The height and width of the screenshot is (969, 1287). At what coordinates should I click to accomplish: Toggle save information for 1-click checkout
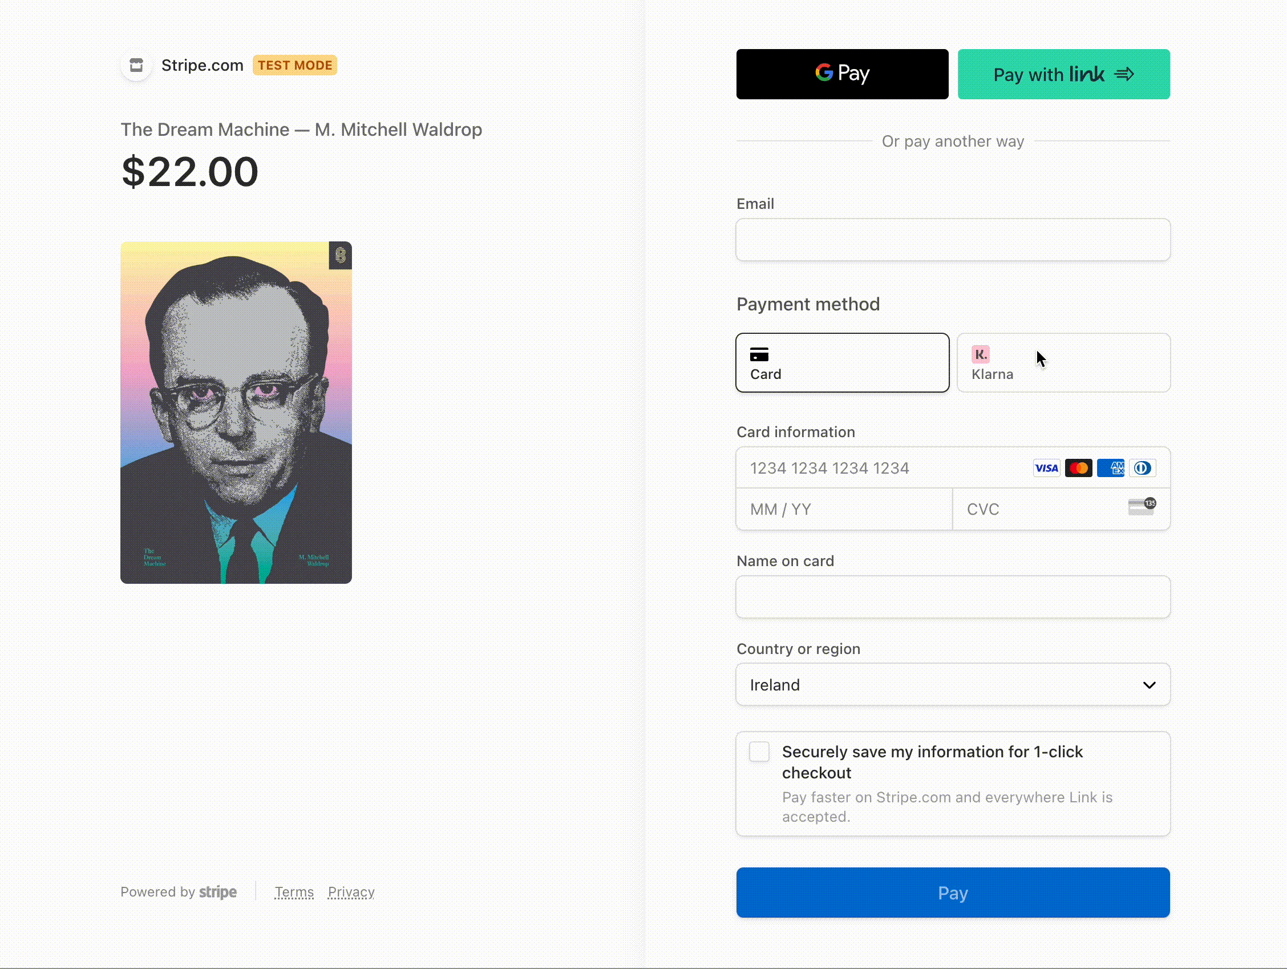click(x=760, y=751)
